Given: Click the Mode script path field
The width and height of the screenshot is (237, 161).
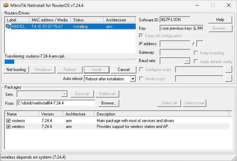Looking at the screenshot, I should [199, 79].
